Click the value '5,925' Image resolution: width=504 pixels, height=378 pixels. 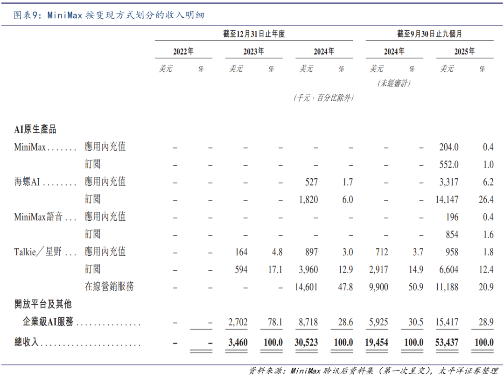pyautogui.click(x=378, y=322)
